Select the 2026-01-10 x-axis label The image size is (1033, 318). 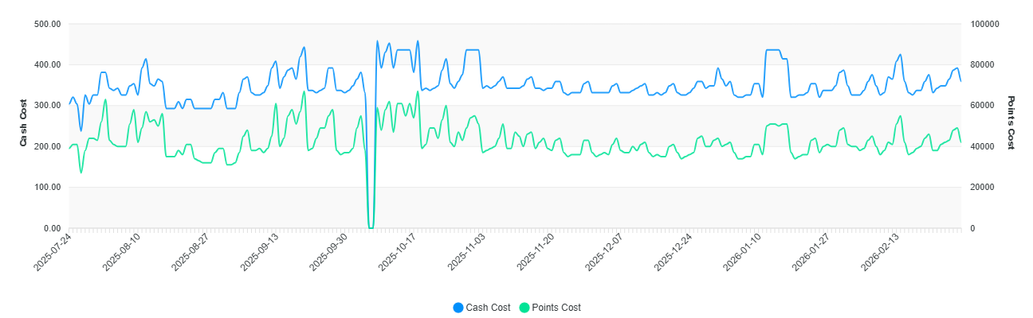[x=744, y=251]
